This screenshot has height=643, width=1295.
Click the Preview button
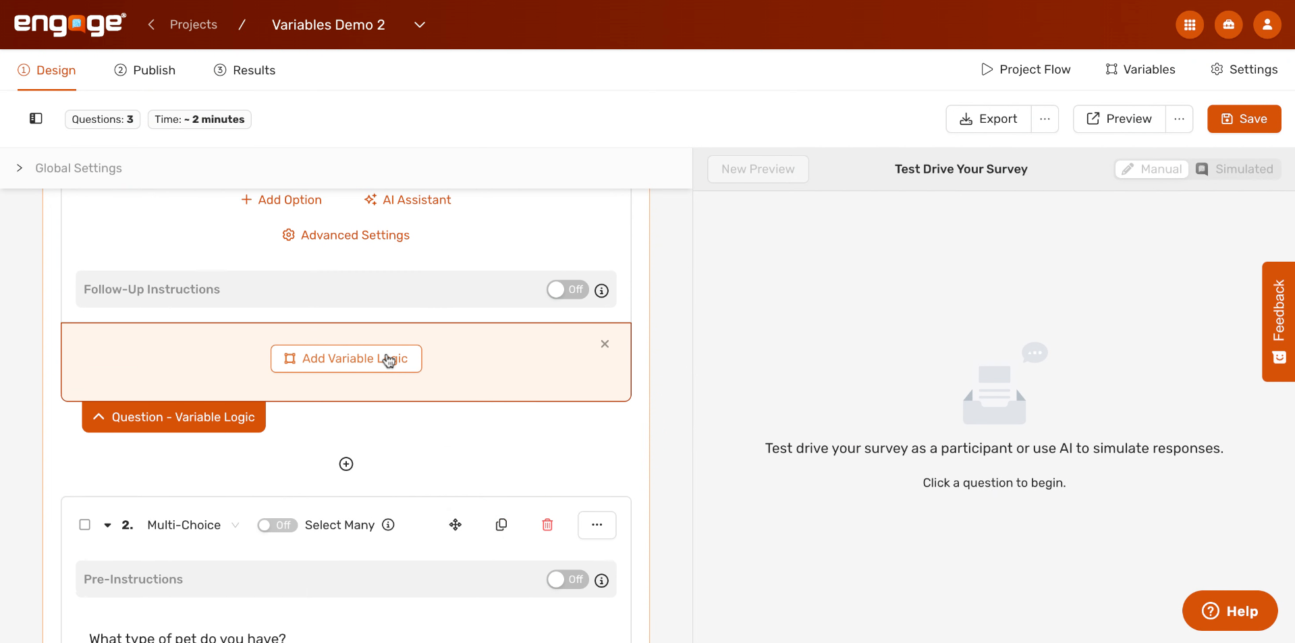tap(1120, 119)
